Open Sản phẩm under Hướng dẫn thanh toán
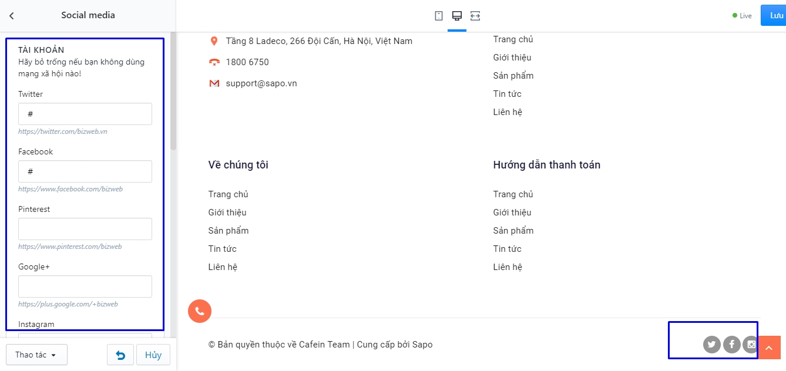 tap(513, 231)
